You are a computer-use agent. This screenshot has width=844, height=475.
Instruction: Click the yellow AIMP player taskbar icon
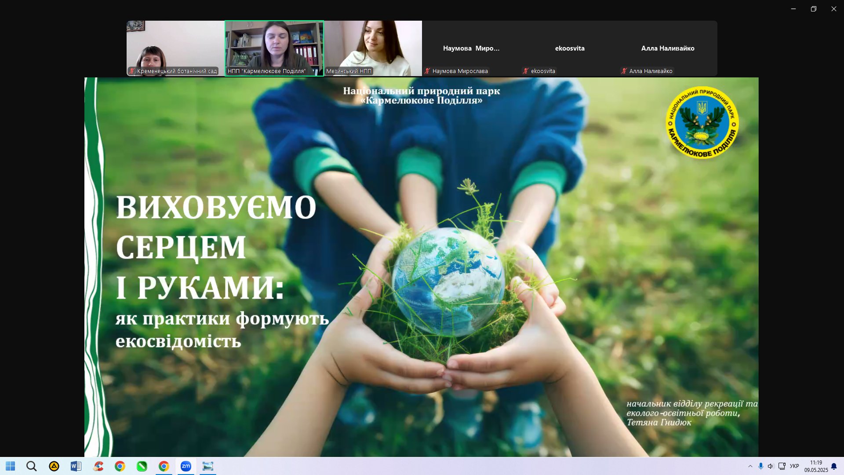tap(54, 466)
